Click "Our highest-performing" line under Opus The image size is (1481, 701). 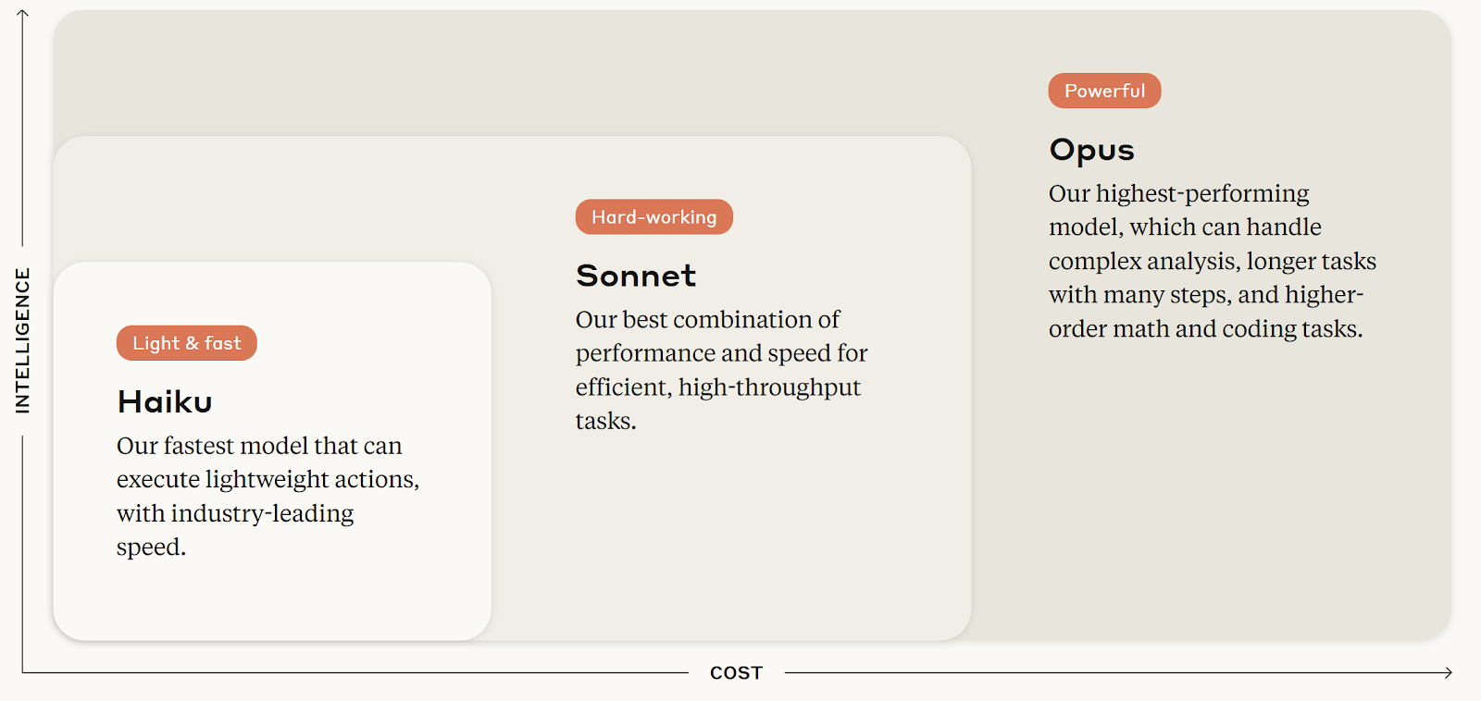[1179, 194]
